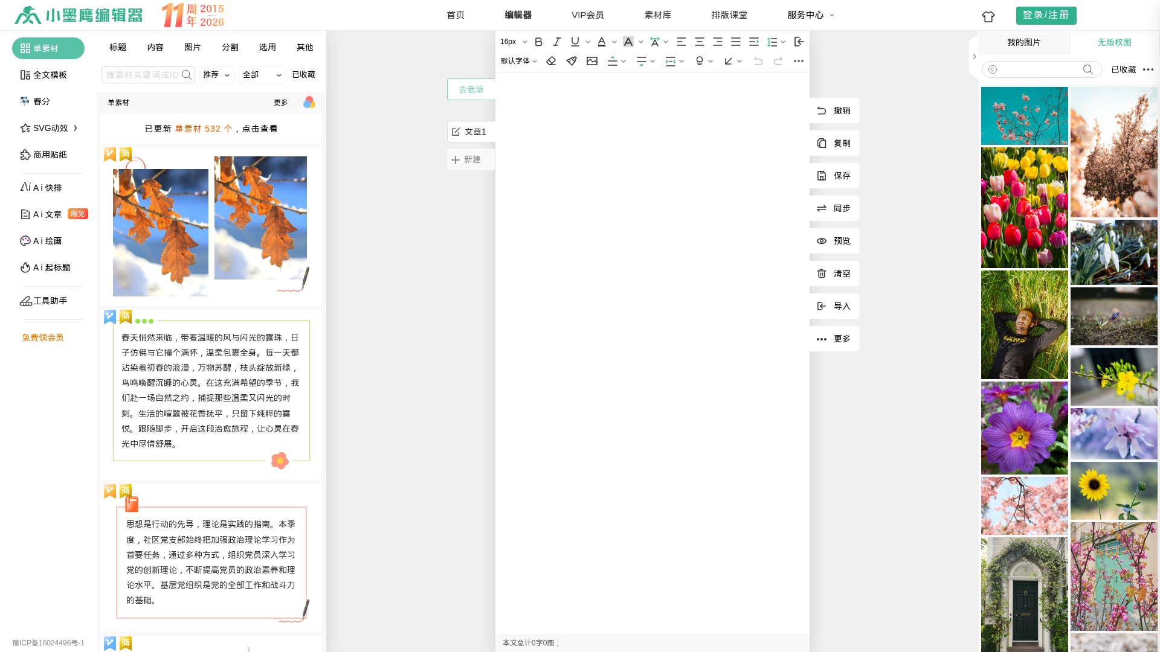
Task: Click the italic formatting icon
Action: coord(556,42)
